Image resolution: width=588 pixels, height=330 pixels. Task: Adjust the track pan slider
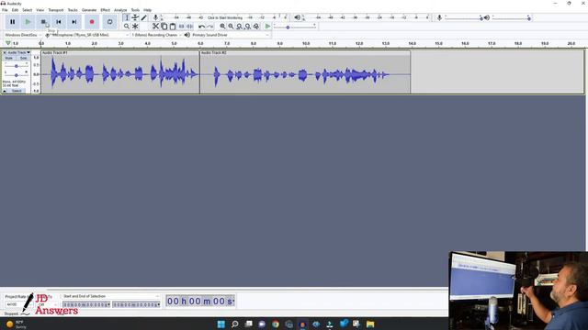pyautogui.click(x=17, y=74)
